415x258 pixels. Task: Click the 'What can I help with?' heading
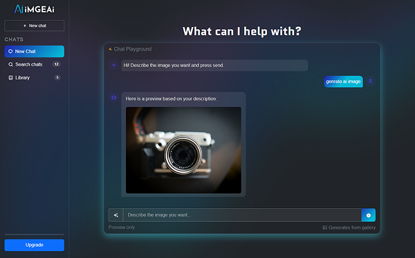pos(242,31)
